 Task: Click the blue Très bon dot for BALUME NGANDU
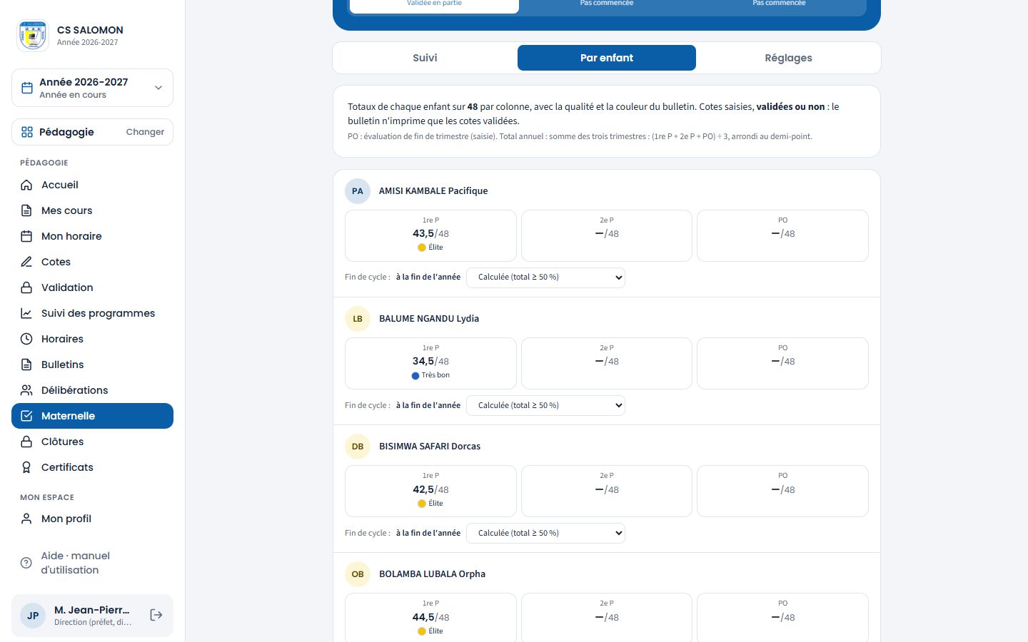tap(415, 375)
